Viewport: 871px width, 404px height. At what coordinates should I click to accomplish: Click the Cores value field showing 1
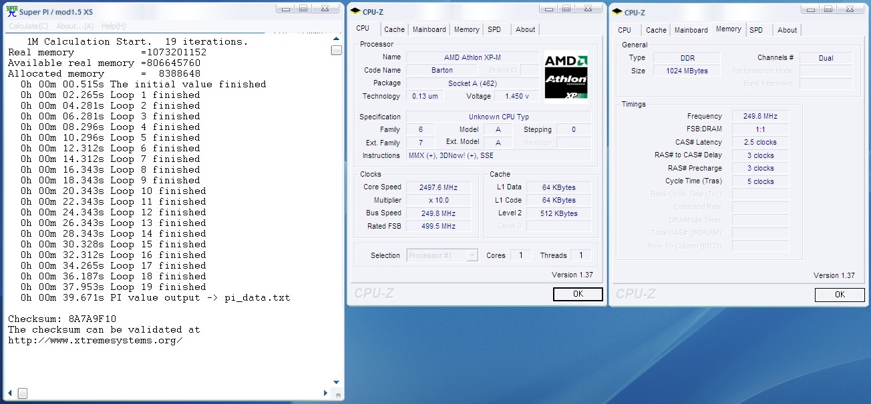[520, 255]
